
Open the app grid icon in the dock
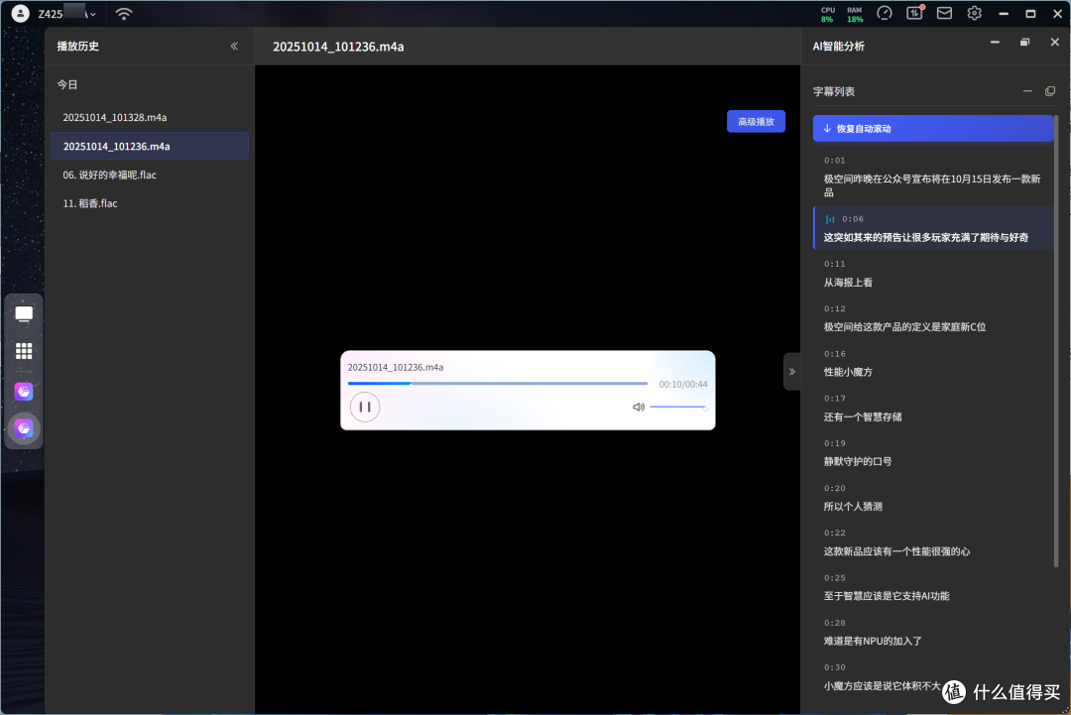point(24,351)
